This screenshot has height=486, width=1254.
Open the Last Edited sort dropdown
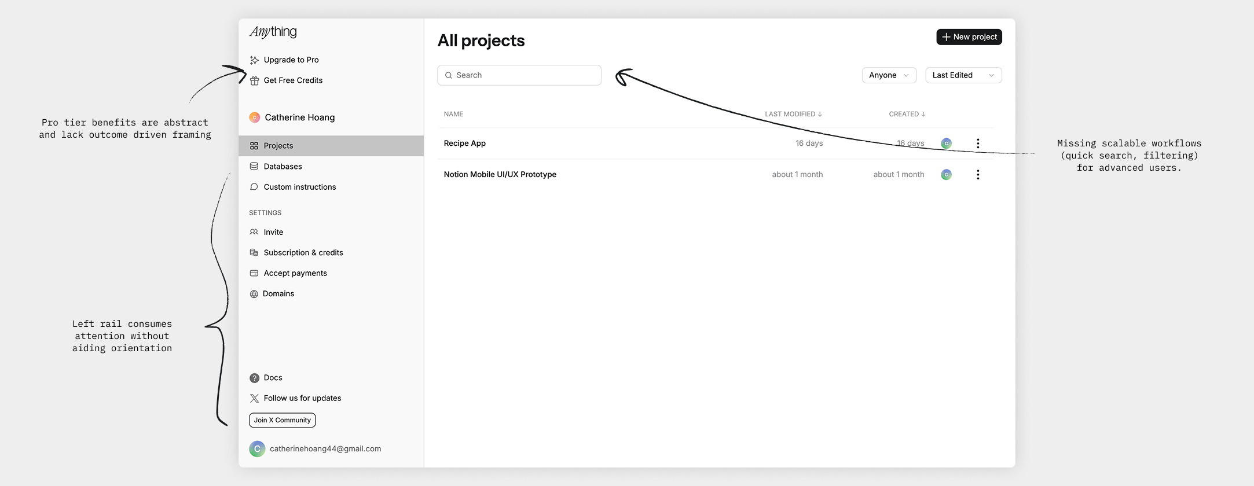point(963,75)
